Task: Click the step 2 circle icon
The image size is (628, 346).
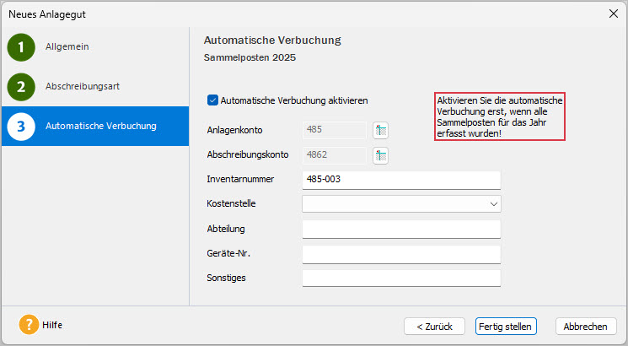Action: point(21,86)
